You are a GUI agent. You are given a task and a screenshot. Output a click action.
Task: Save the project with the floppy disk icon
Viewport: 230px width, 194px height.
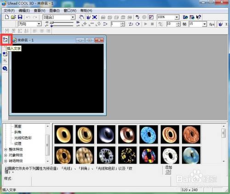click(20, 17)
